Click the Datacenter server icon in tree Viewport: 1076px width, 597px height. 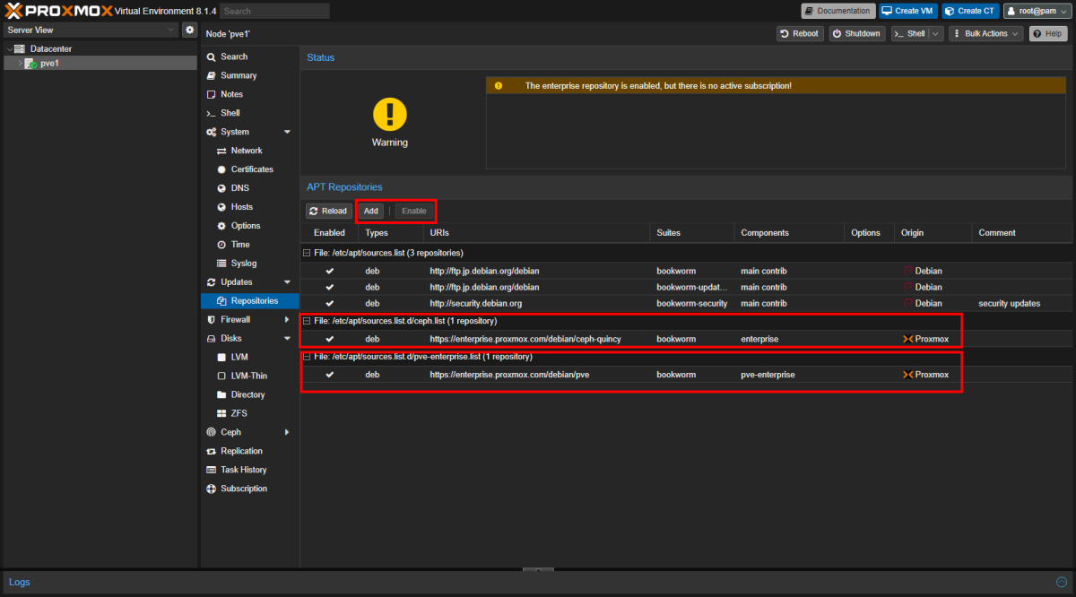click(20, 48)
